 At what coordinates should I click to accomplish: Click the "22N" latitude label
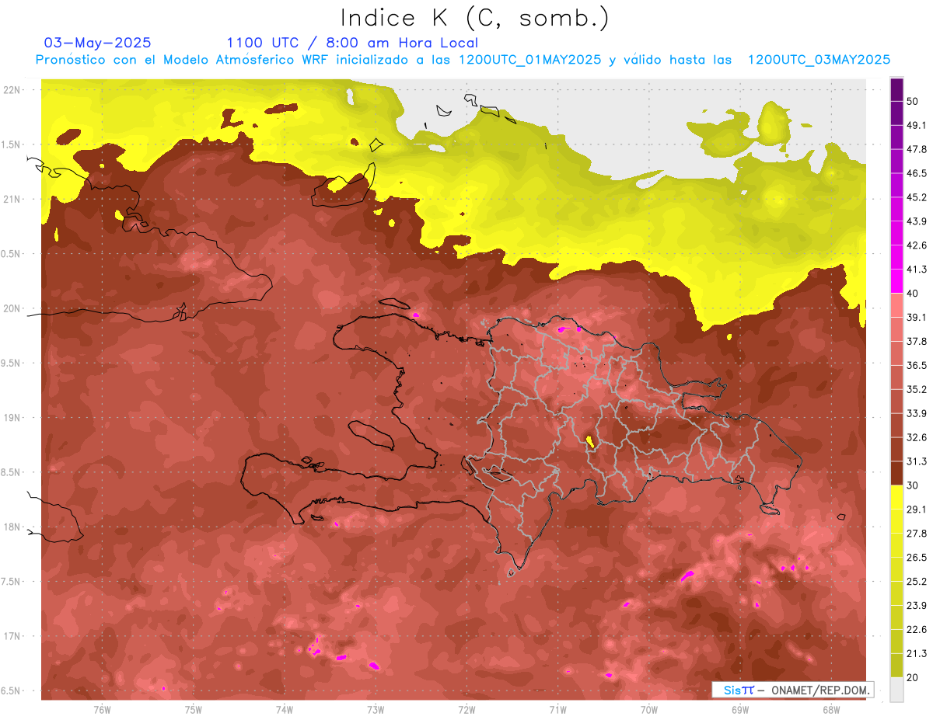(x=12, y=89)
